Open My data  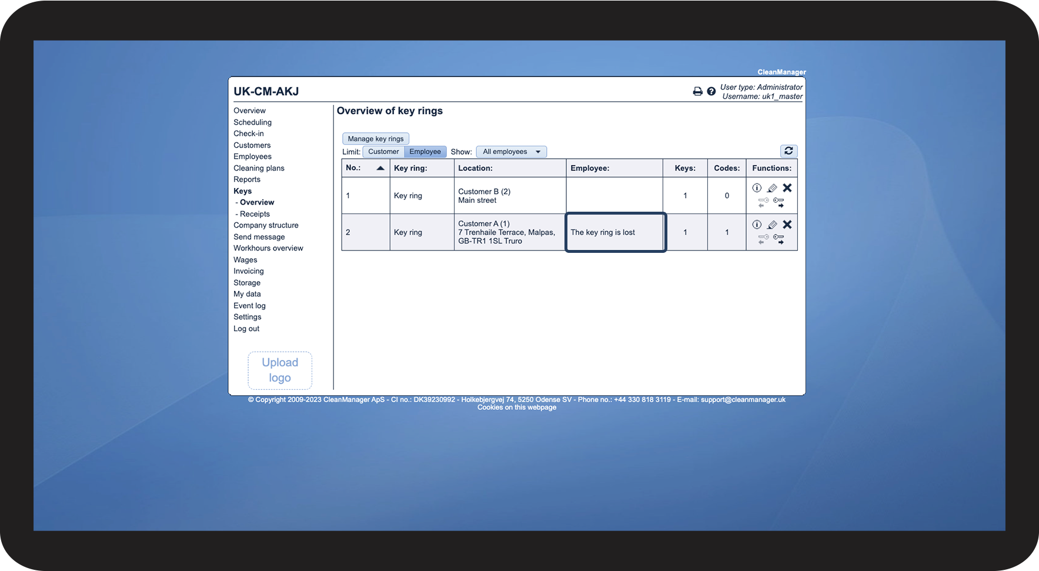[x=247, y=294]
